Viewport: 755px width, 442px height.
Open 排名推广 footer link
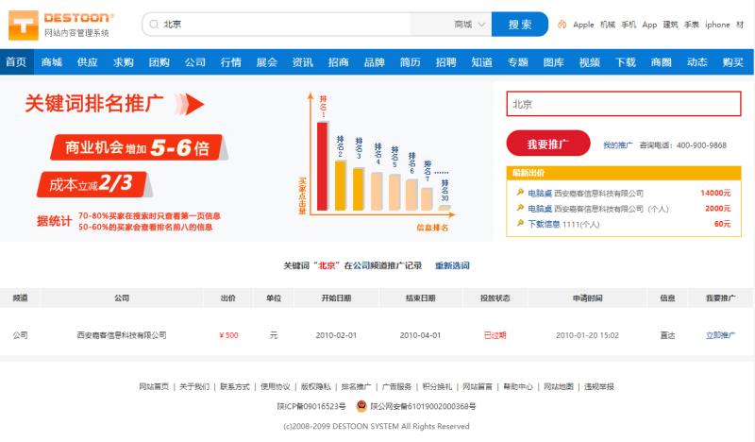click(357, 386)
